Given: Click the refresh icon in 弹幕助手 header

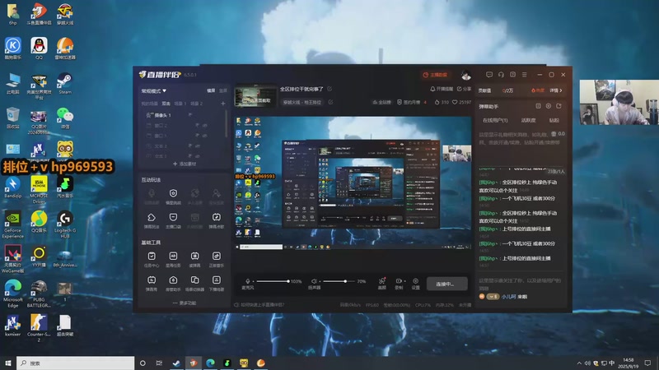Looking at the screenshot, I should click(559, 106).
